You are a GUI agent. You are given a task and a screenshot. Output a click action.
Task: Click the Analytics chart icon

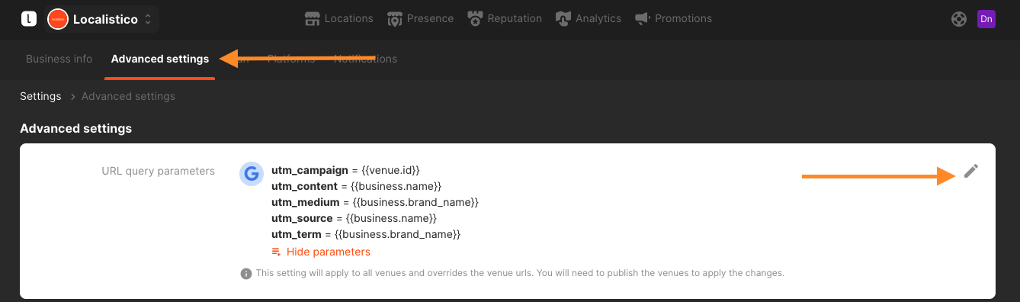[x=563, y=18]
